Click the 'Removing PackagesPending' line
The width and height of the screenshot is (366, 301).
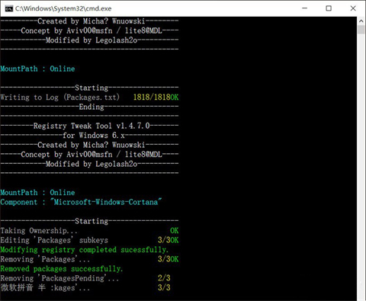click(59, 278)
